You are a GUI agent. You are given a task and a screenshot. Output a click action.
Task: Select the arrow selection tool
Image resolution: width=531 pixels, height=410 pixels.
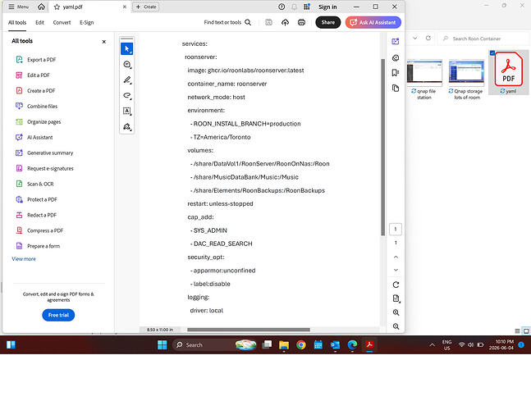127,49
